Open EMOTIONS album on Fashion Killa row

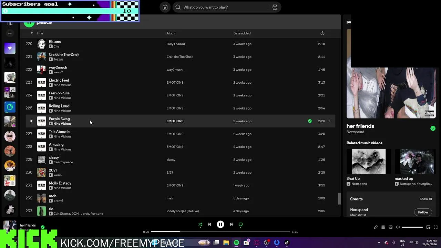point(175,95)
